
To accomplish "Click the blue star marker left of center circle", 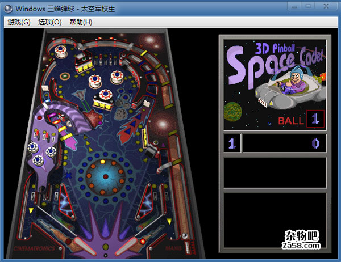I will point(69,175).
